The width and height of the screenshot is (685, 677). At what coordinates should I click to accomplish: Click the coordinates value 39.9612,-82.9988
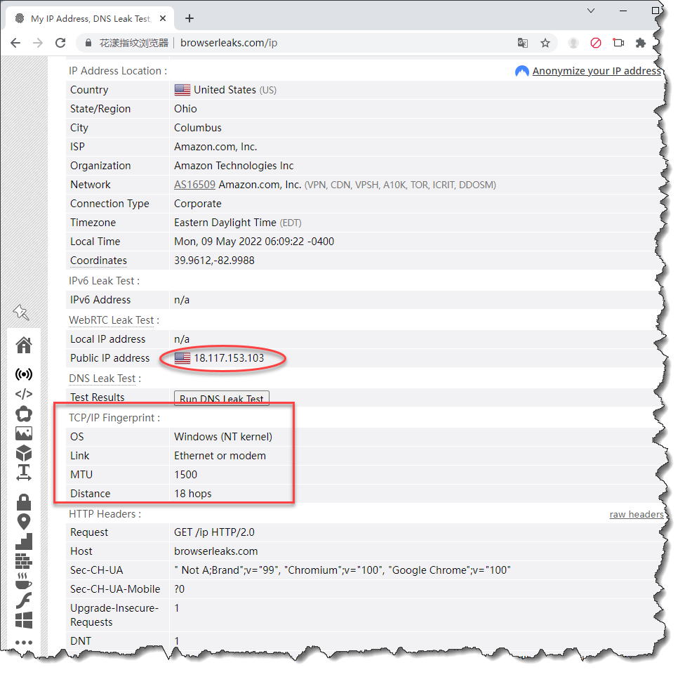(214, 261)
